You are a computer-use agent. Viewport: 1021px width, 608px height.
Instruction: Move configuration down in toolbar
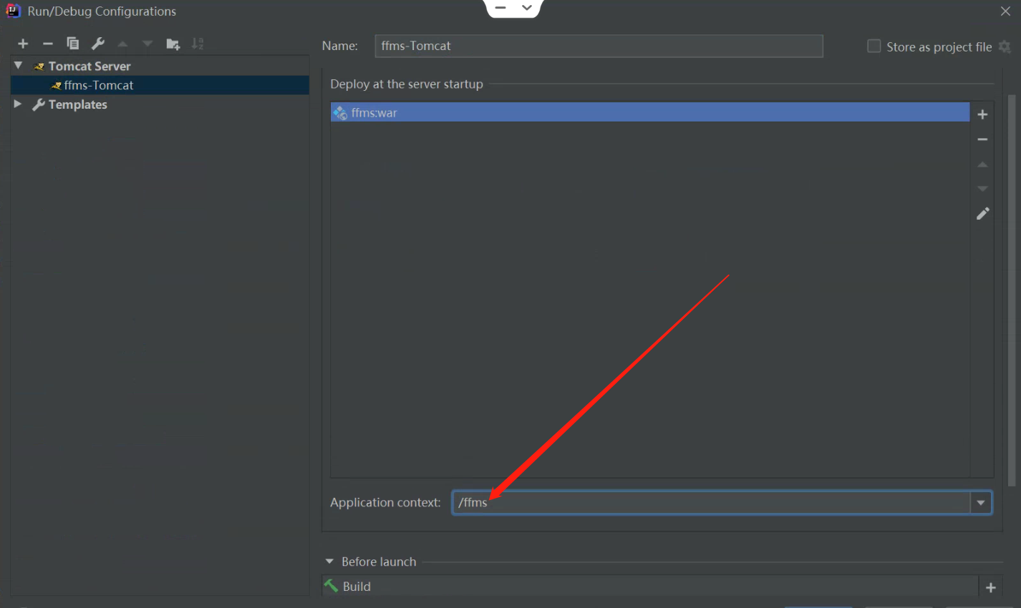(x=147, y=44)
